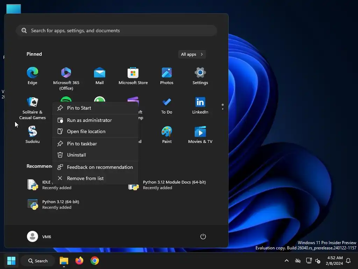Open the VM6 user account menu
358x269 pixels.
coord(39,236)
